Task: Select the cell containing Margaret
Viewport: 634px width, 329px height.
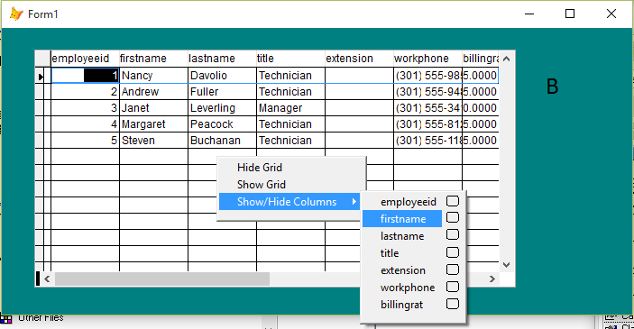Action: tap(153, 124)
